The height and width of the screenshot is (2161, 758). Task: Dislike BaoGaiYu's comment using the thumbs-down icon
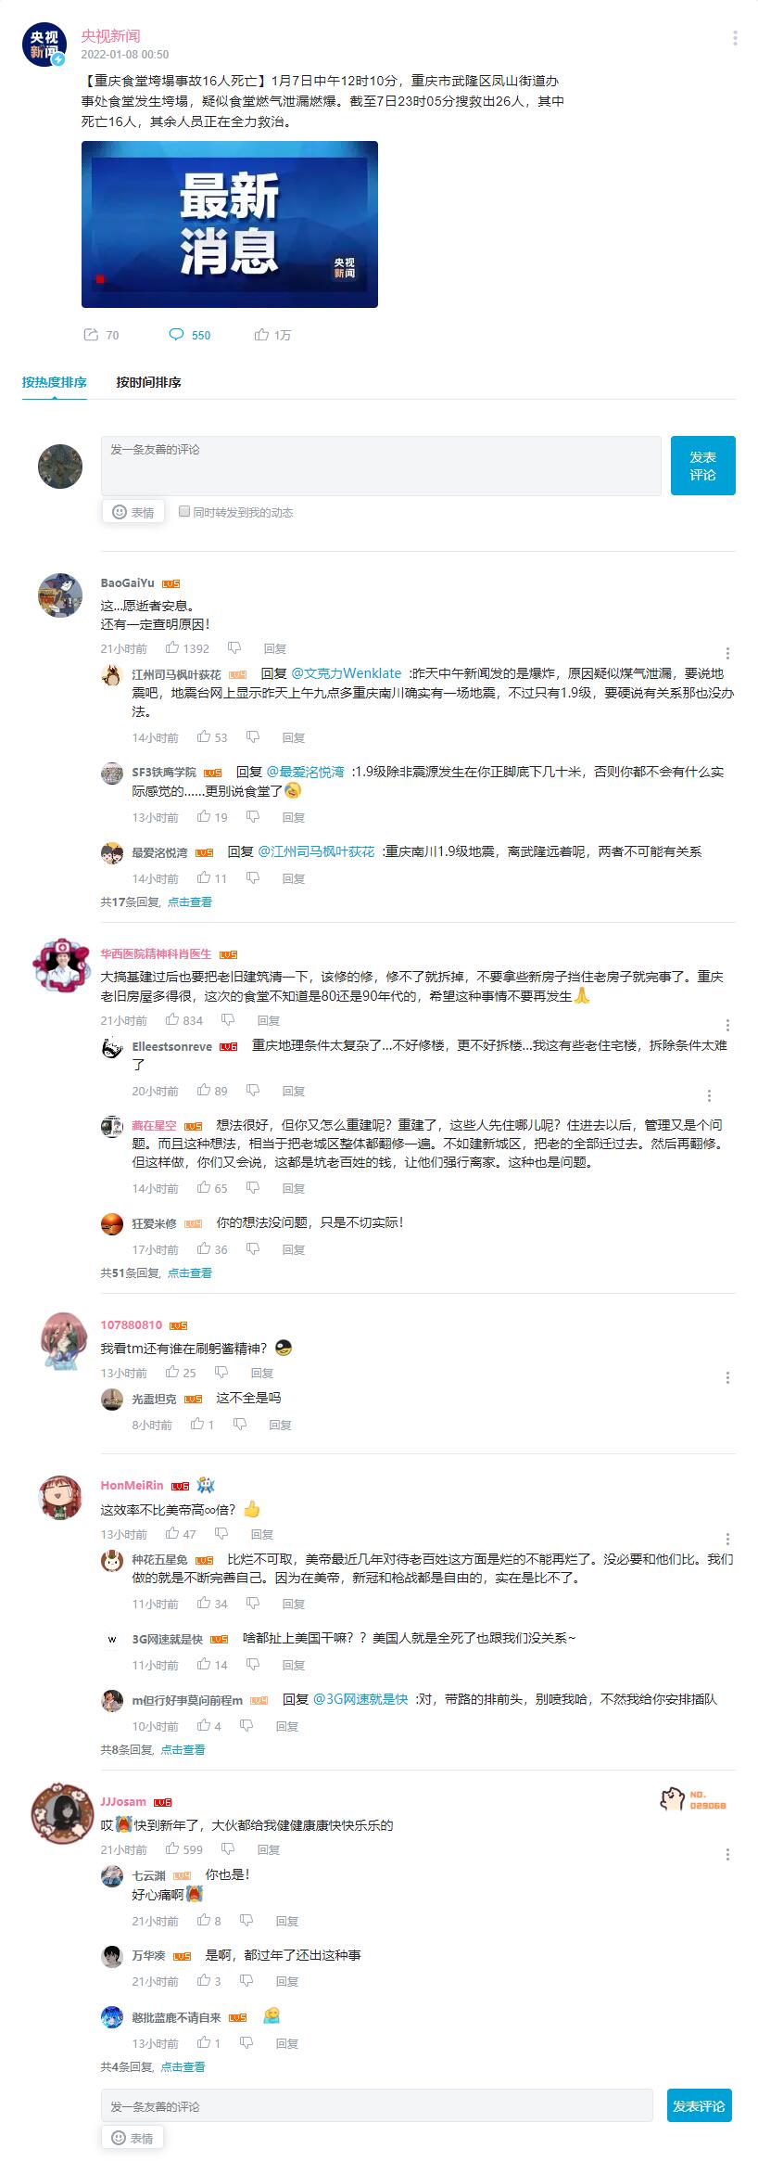click(234, 648)
